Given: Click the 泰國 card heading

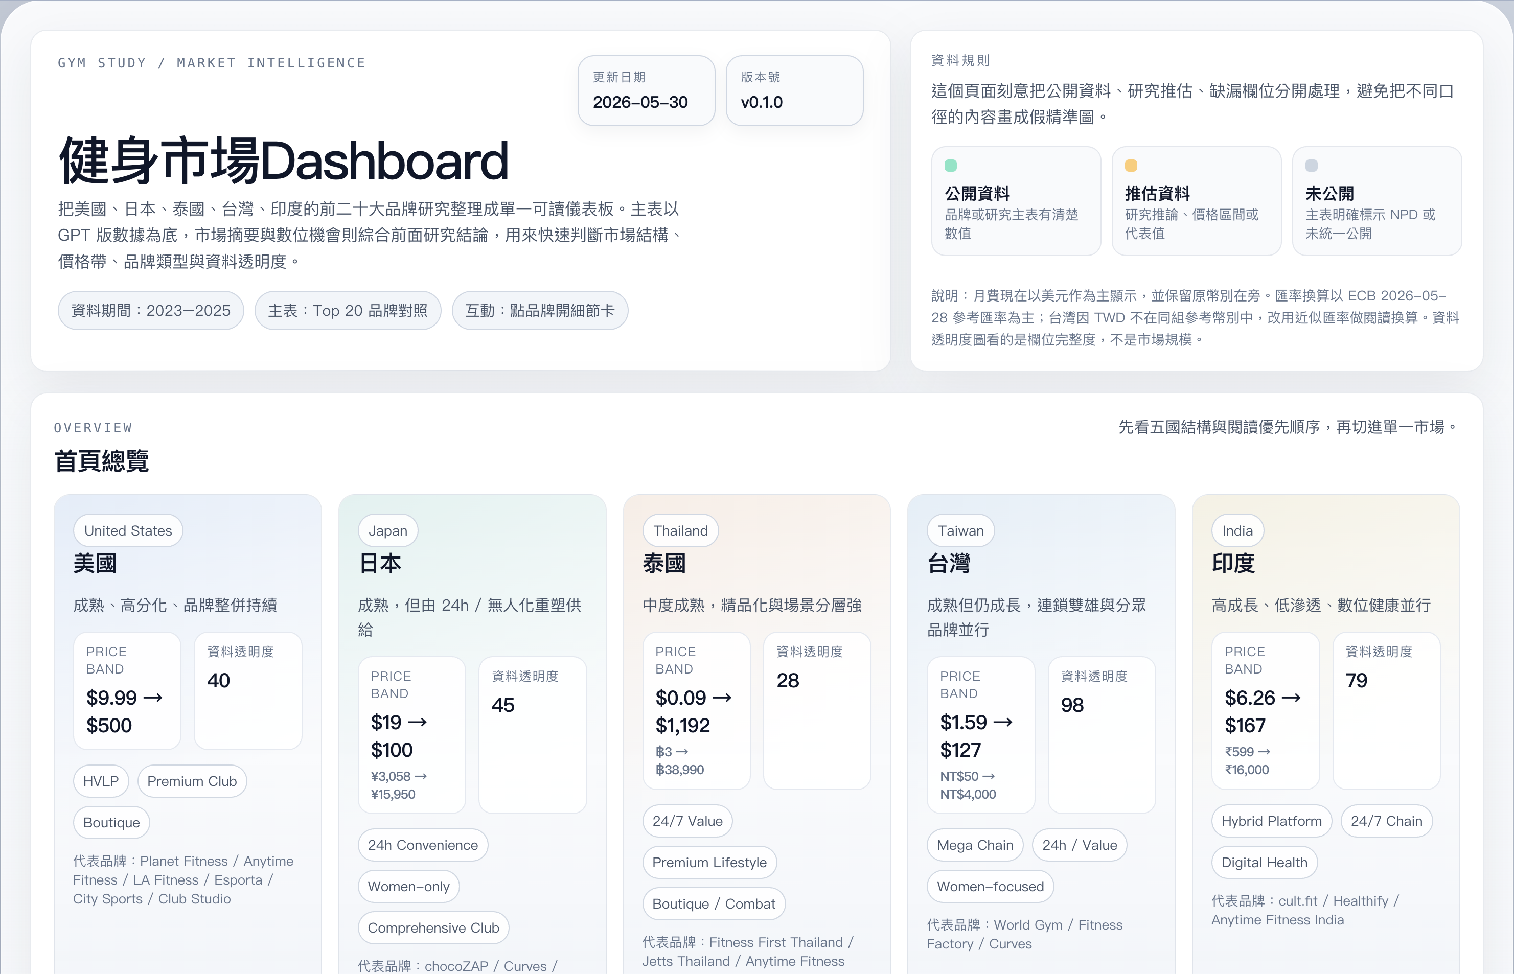Looking at the screenshot, I should 664,563.
